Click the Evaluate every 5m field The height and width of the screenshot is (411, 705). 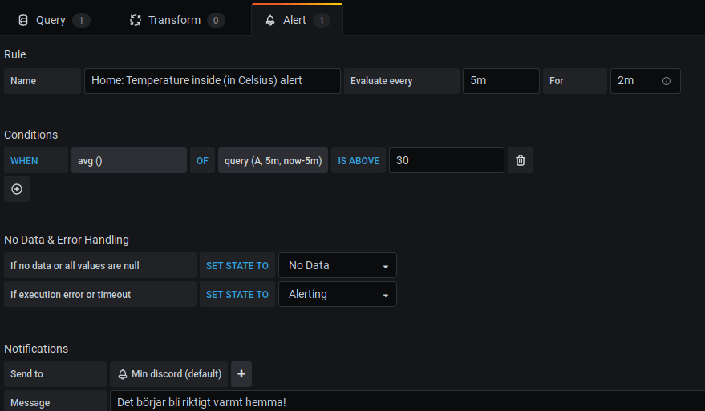click(x=500, y=81)
